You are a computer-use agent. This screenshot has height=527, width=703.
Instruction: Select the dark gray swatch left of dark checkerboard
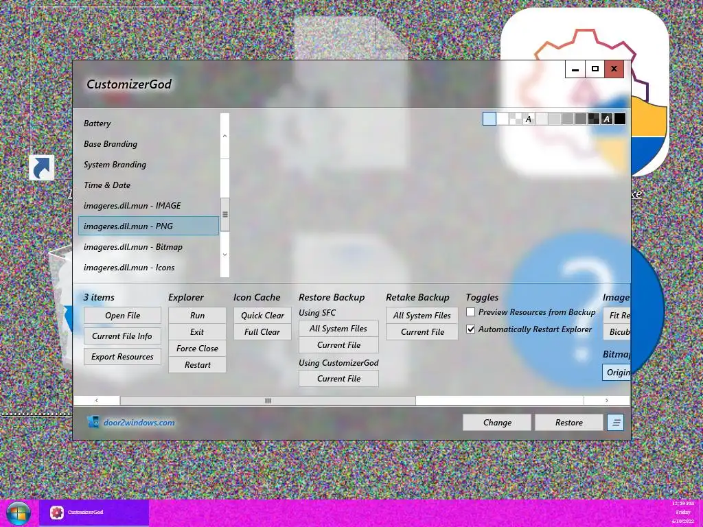pyautogui.click(x=581, y=119)
